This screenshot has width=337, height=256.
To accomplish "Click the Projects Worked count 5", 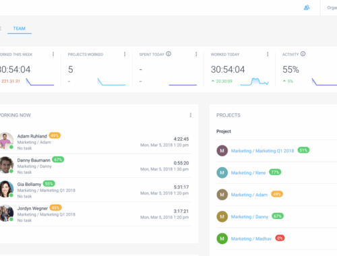I will 71,69.
